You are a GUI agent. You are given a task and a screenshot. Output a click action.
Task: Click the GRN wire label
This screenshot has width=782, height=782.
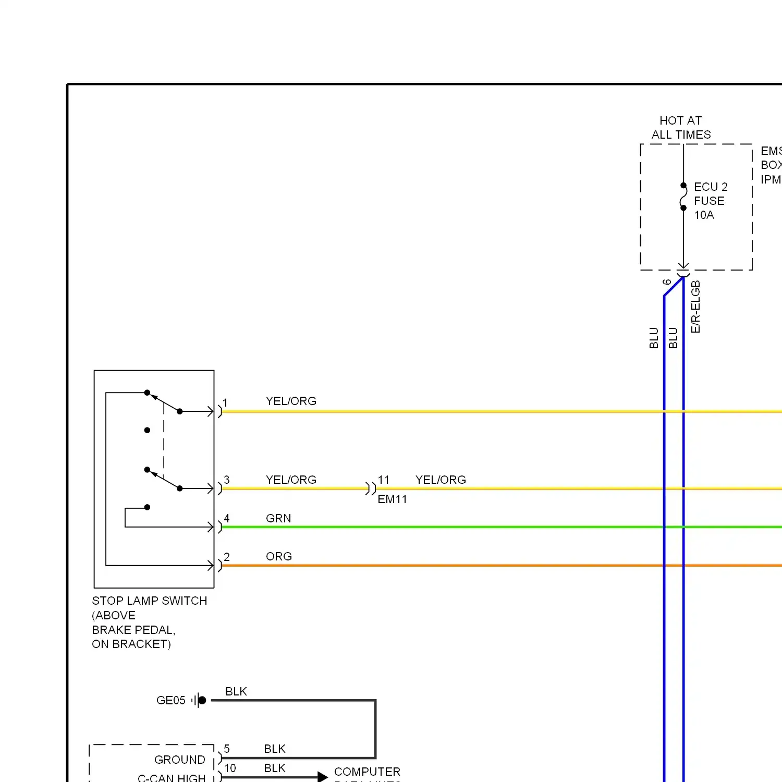tap(278, 518)
